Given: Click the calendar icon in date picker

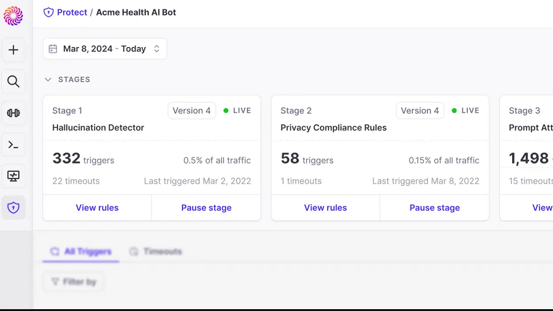Looking at the screenshot, I should coord(53,49).
